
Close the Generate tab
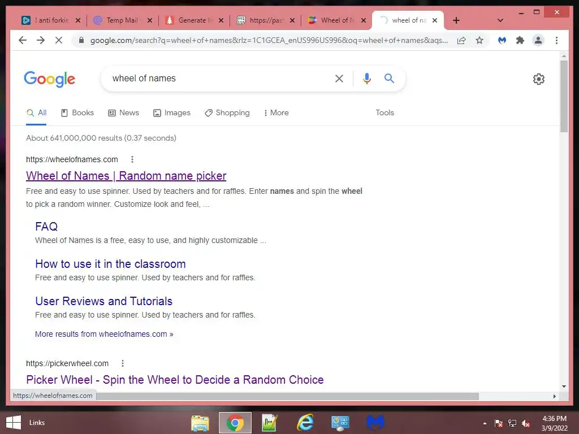point(221,20)
